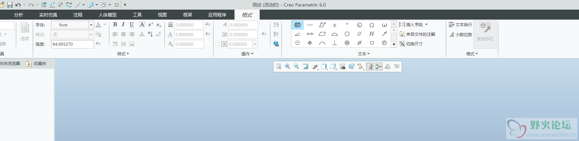The height and width of the screenshot is (141, 579).
Task: Insert the diameter symbol
Action: (x=359, y=43)
